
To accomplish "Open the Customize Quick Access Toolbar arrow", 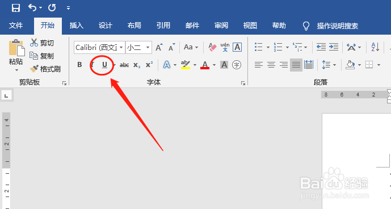I will coord(68,8).
